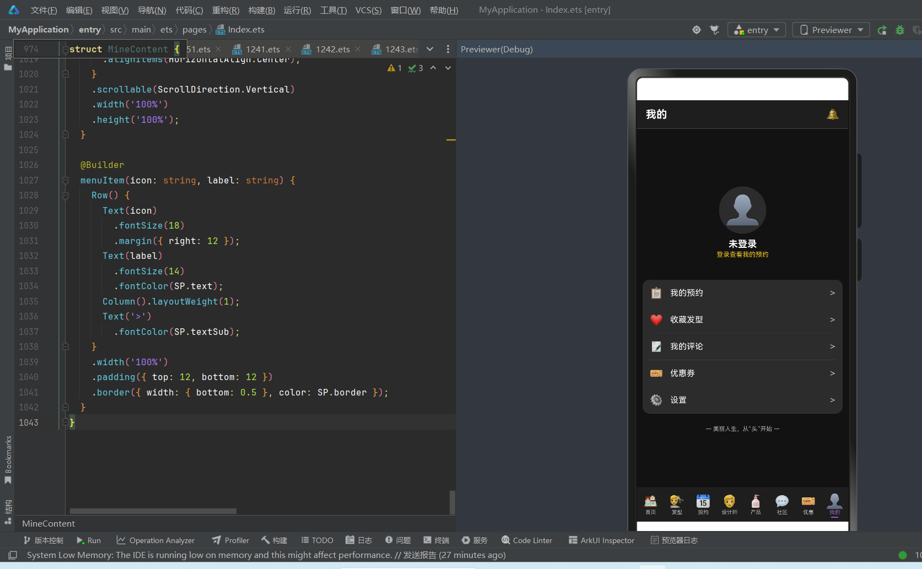Open the Code Linter panel
This screenshot has width=922, height=569.
coord(526,540)
